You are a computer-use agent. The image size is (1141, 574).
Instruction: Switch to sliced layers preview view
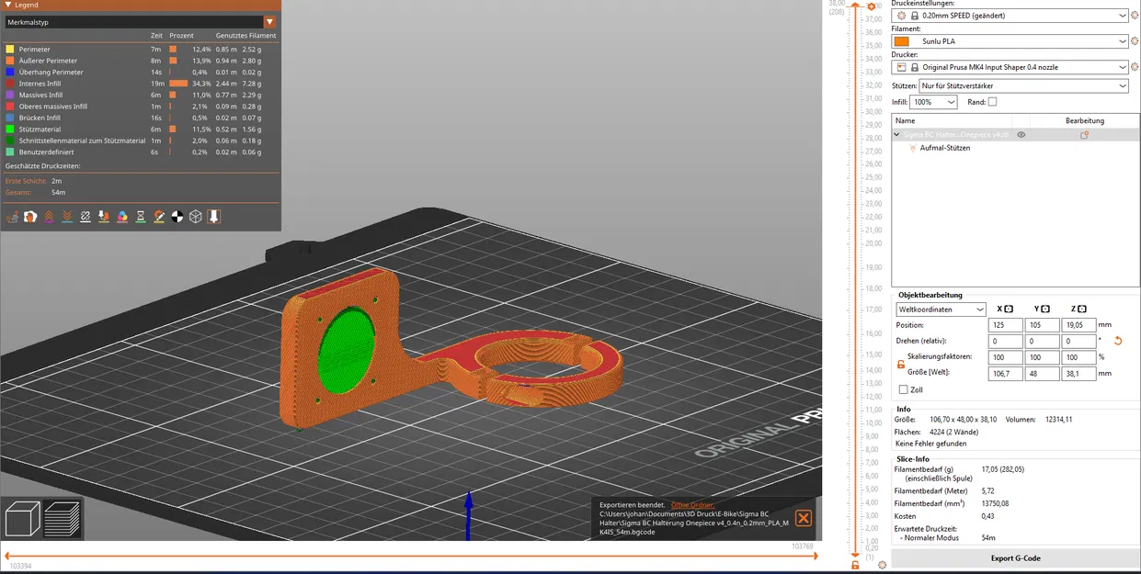63,519
